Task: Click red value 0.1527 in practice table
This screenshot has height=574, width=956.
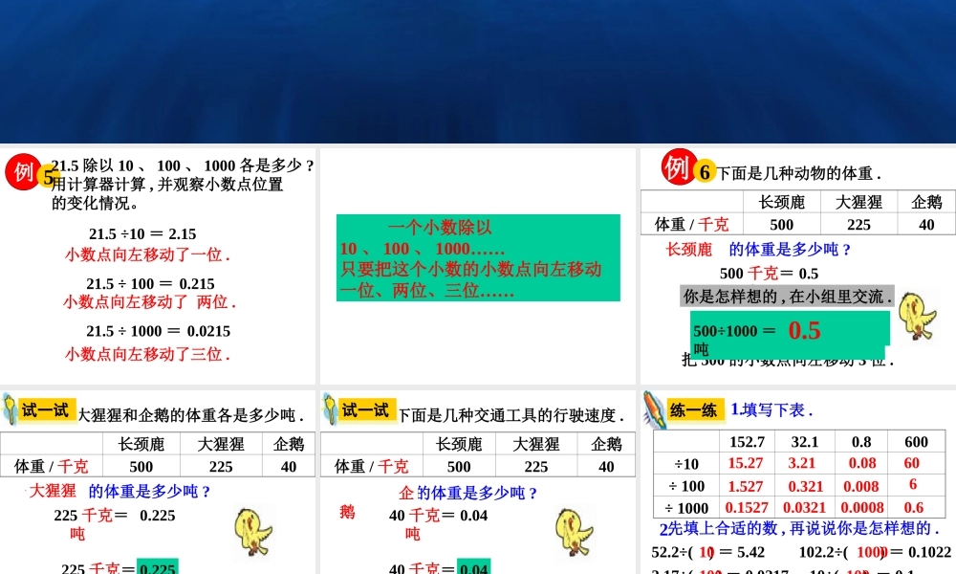Action: tap(747, 507)
